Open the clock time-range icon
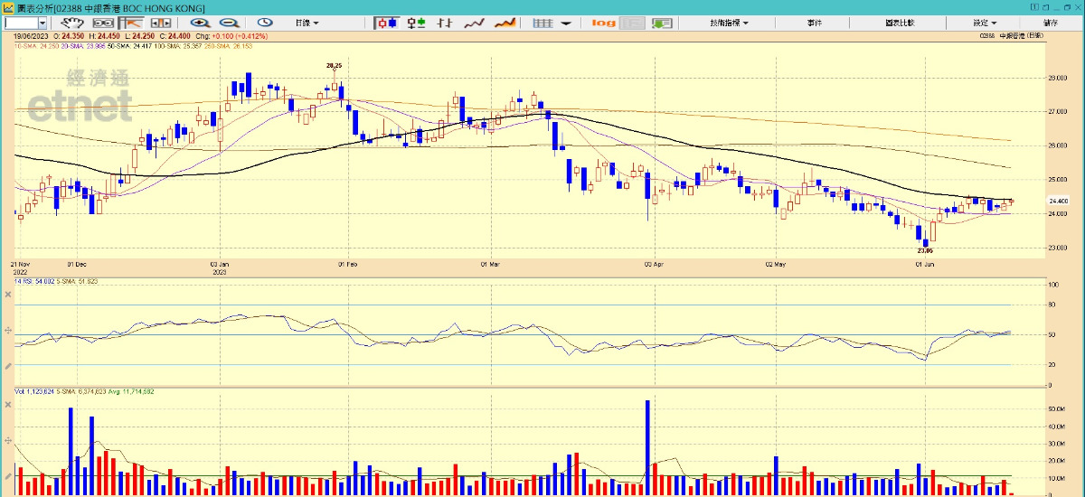Screen dimensions: 1085x497 pos(265,22)
